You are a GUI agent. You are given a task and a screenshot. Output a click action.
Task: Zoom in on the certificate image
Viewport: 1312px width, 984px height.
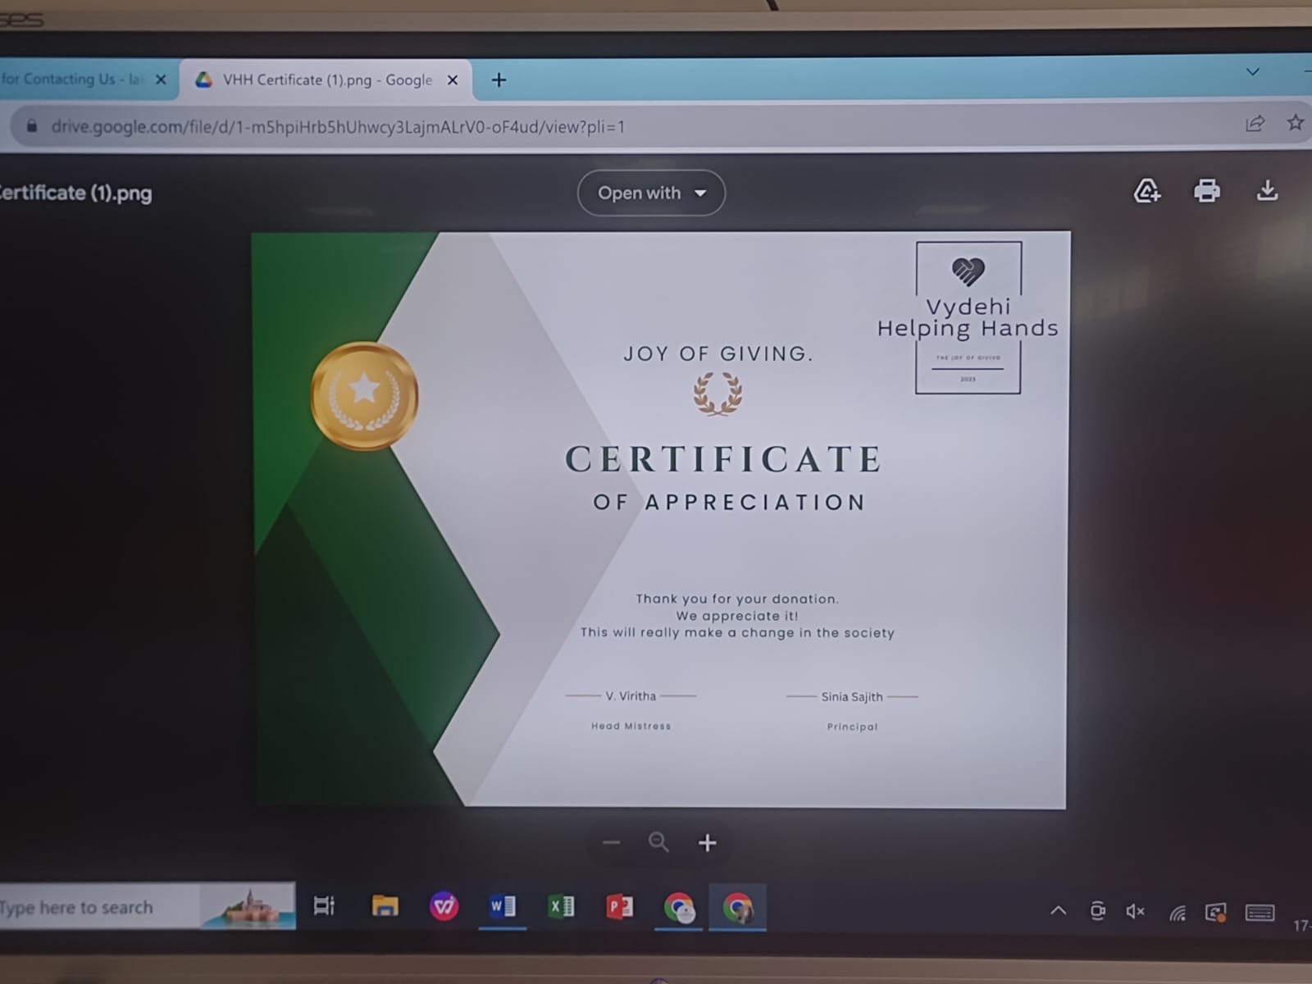click(707, 843)
